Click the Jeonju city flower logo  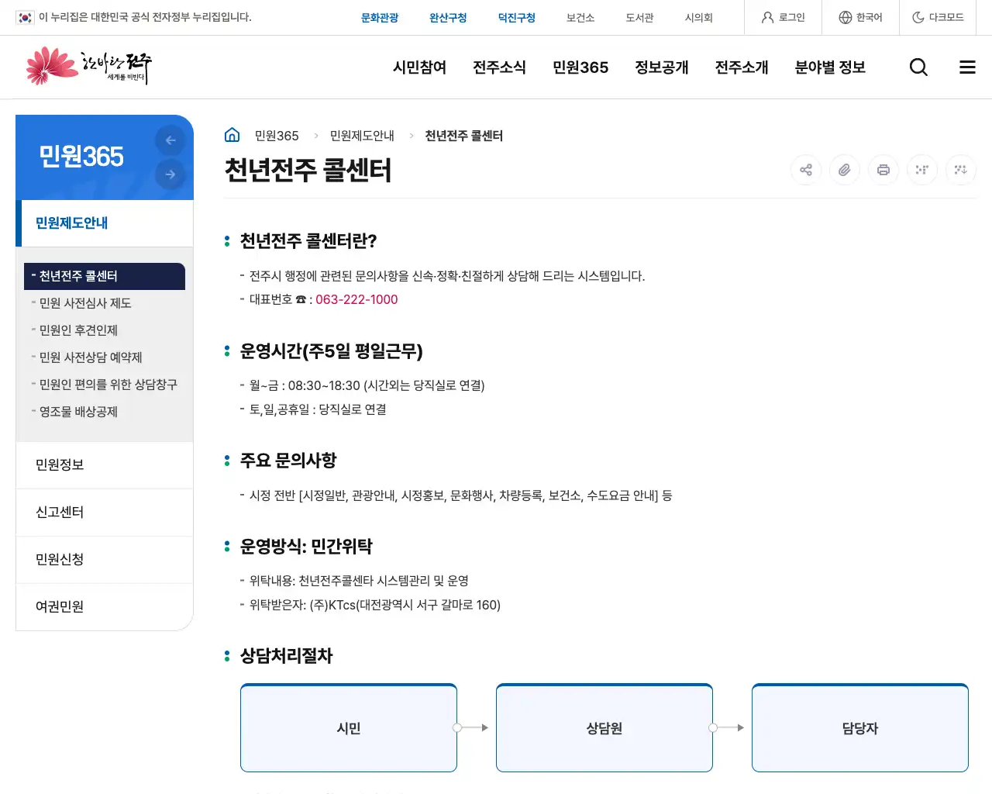pyautogui.click(x=88, y=67)
